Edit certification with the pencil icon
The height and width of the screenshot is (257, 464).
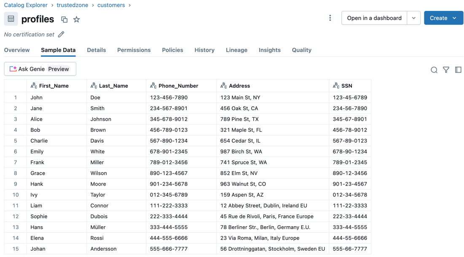coord(61,34)
